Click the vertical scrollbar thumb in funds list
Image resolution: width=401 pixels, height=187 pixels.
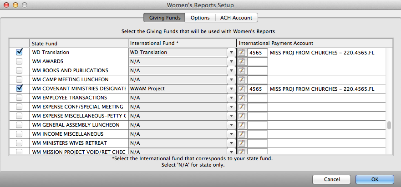(x=389, y=126)
